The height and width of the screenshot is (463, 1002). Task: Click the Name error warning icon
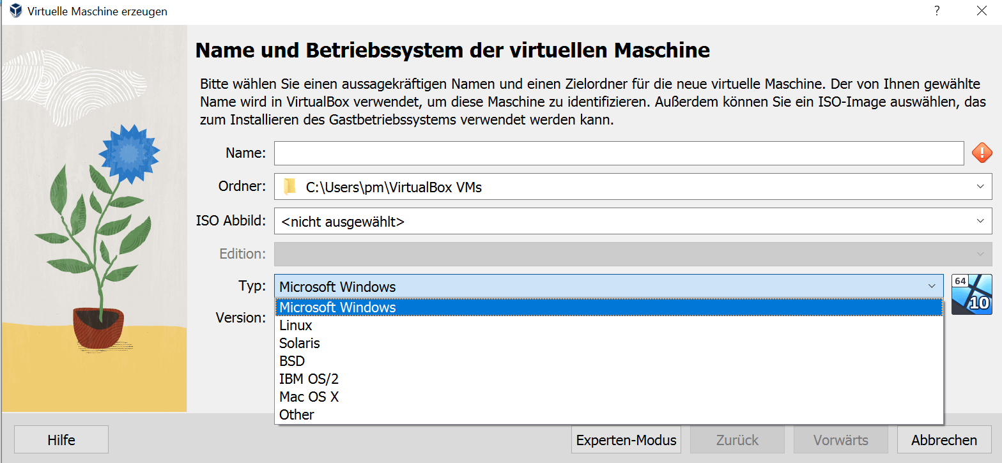[x=982, y=153]
